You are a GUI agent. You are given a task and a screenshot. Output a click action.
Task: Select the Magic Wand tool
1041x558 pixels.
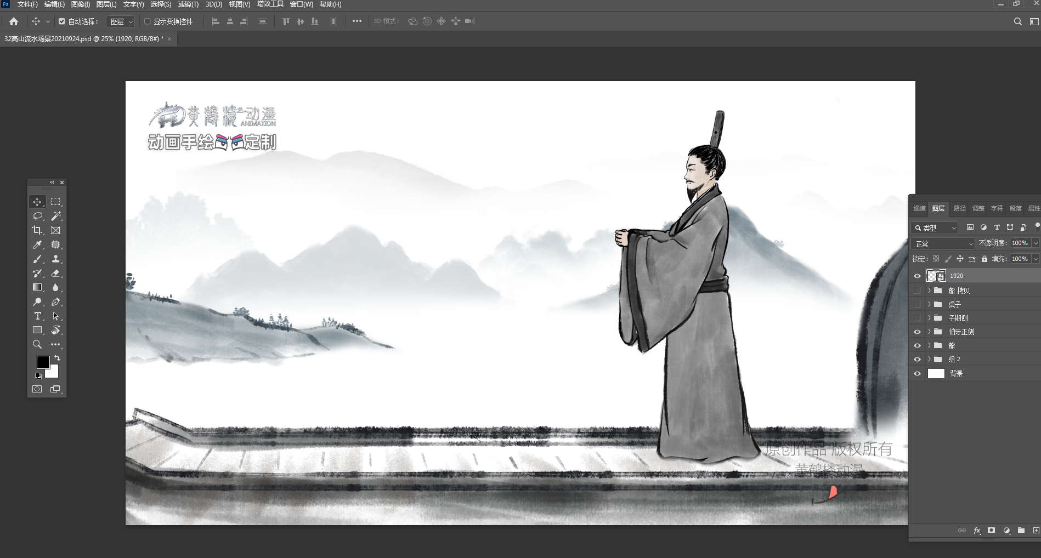[55, 216]
